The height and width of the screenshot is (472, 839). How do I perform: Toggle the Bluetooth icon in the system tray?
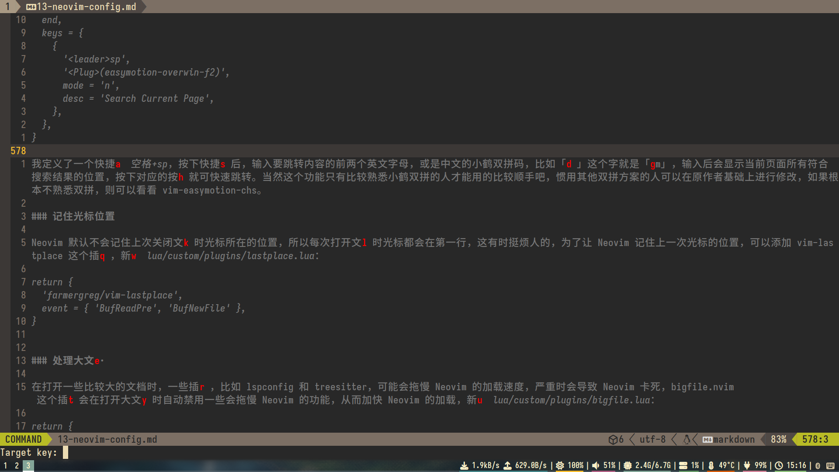pos(818,466)
